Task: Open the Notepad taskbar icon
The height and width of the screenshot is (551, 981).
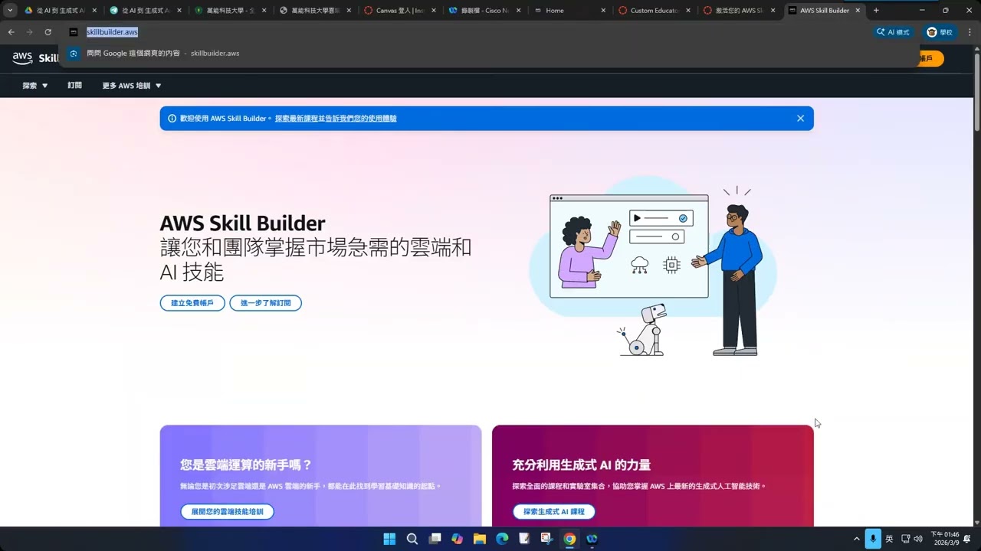Action: (525, 539)
